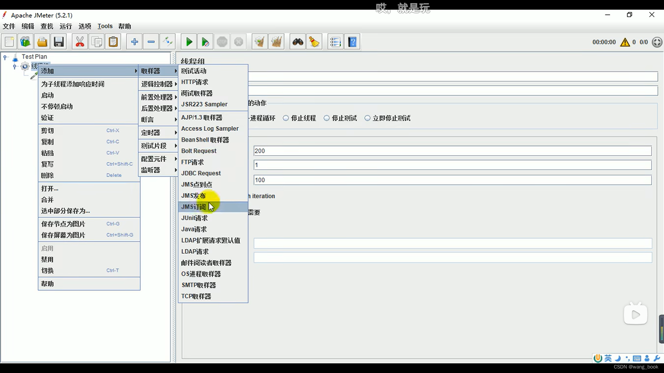The image size is (664, 373).
Task: Expand the 取样器 submenu
Action: click(x=158, y=71)
